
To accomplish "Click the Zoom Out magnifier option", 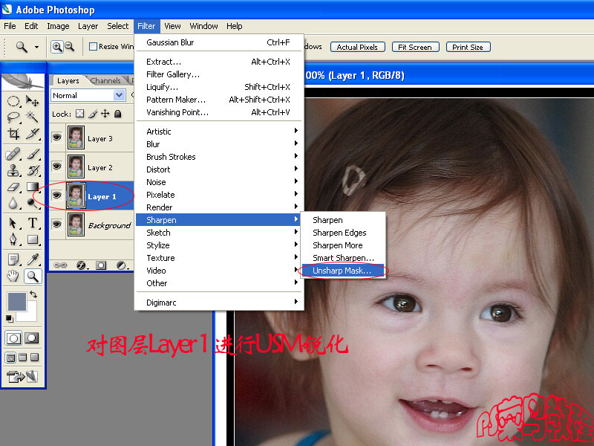I will [x=69, y=47].
